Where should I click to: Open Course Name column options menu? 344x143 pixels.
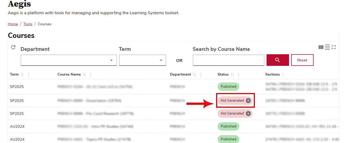click(91, 75)
